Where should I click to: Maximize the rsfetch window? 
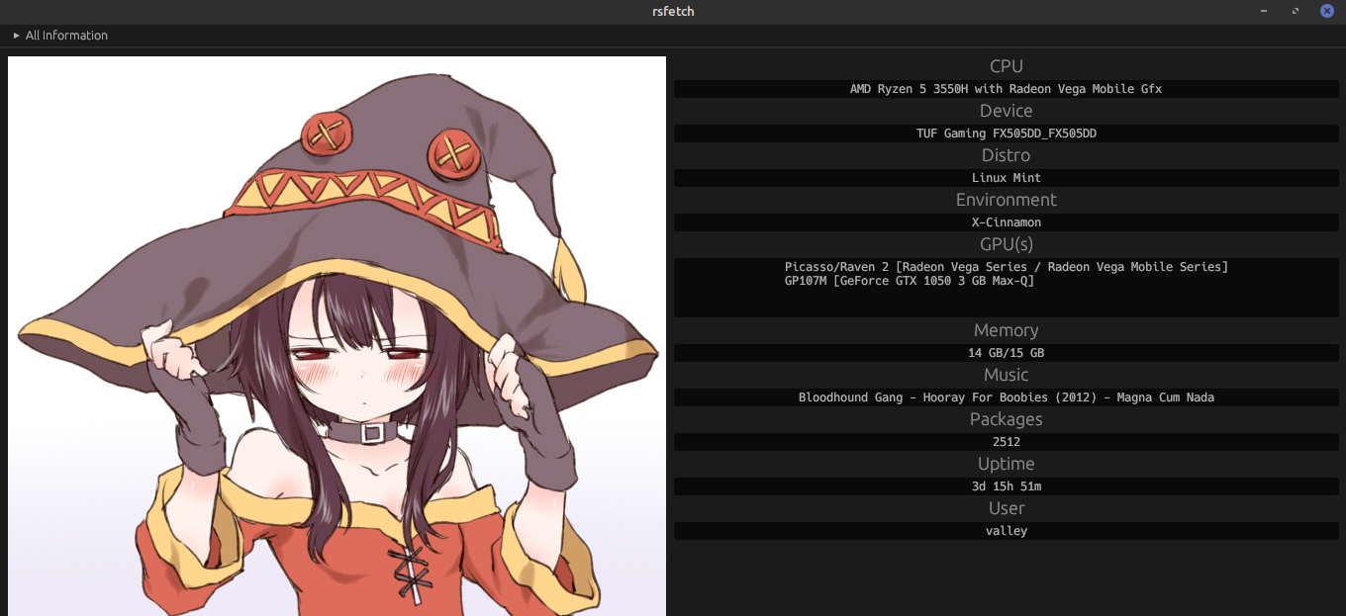(1296, 11)
